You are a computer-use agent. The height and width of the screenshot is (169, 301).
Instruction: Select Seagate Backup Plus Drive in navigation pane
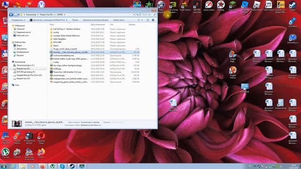(x=29, y=75)
